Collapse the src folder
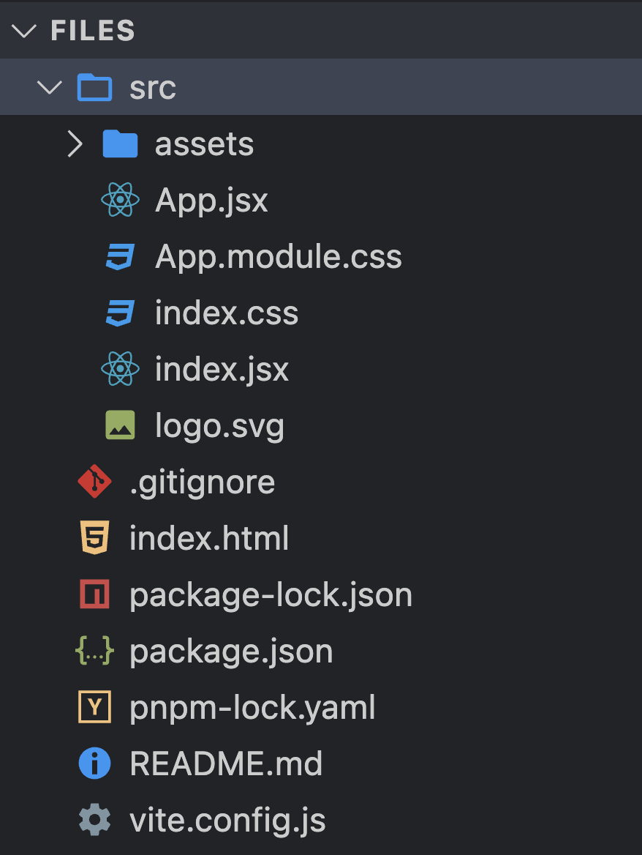 [x=48, y=87]
